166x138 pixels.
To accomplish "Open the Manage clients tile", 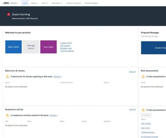I will pos(31,47).
